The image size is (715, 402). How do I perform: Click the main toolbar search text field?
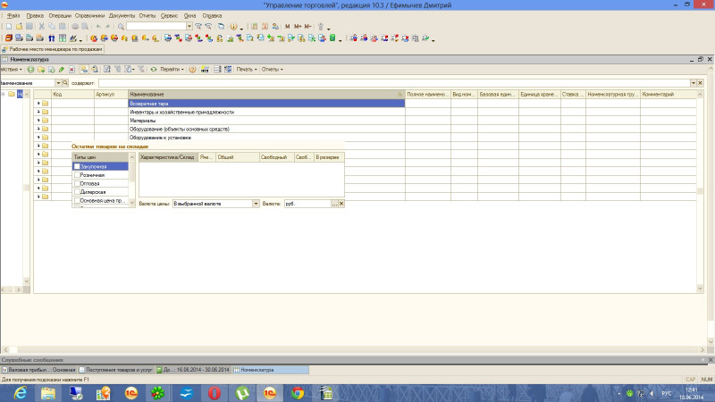pos(156,27)
